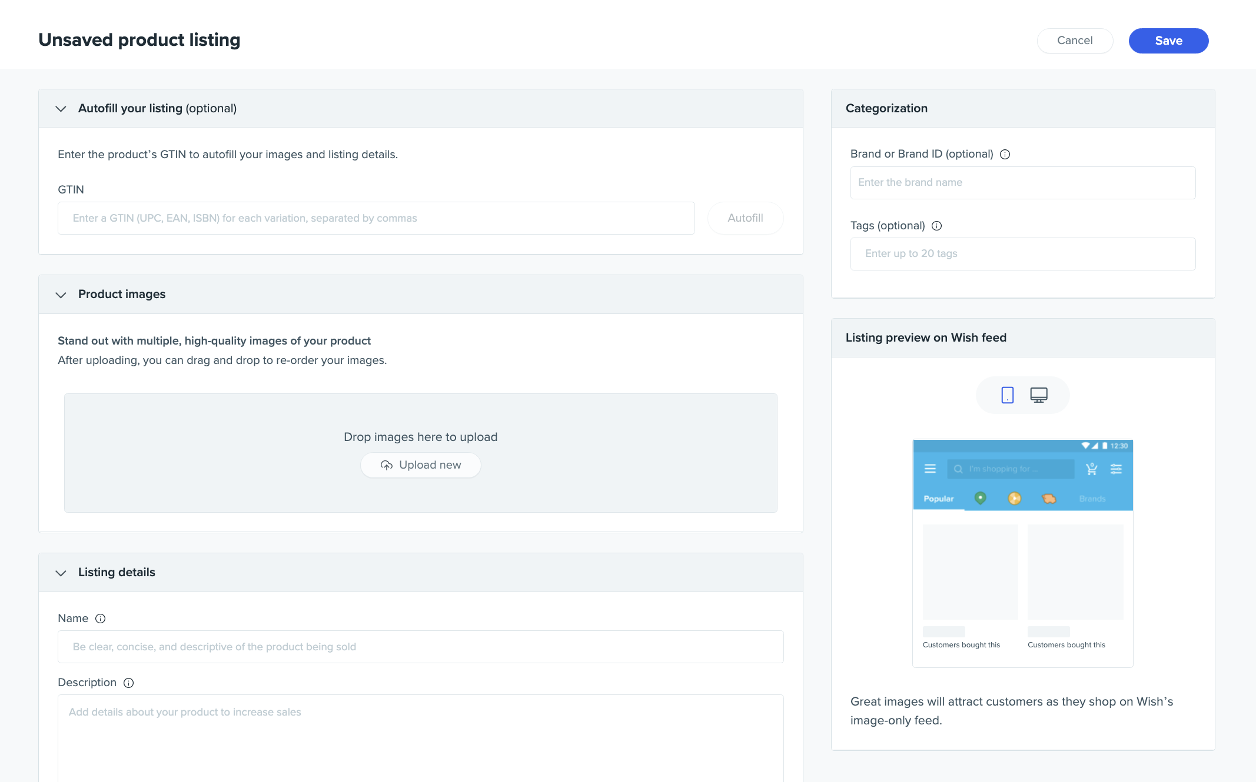
Task: Click the hamburger menu icon in preview
Action: click(x=930, y=469)
